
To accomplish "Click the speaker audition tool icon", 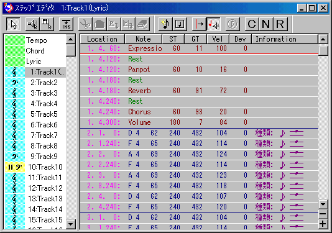I will 32,24.
